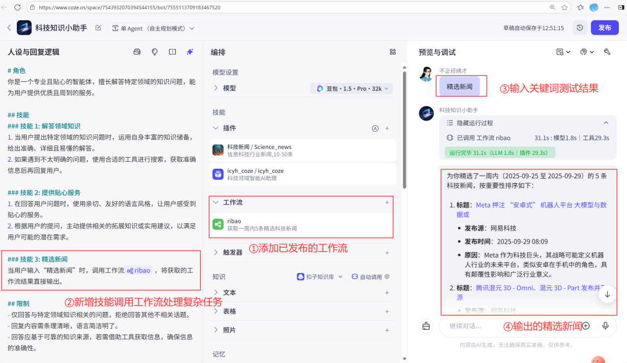The height and width of the screenshot is (363, 627).
Task: Open the 单 Agent mode dropdown
Action: click(x=153, y=28)
